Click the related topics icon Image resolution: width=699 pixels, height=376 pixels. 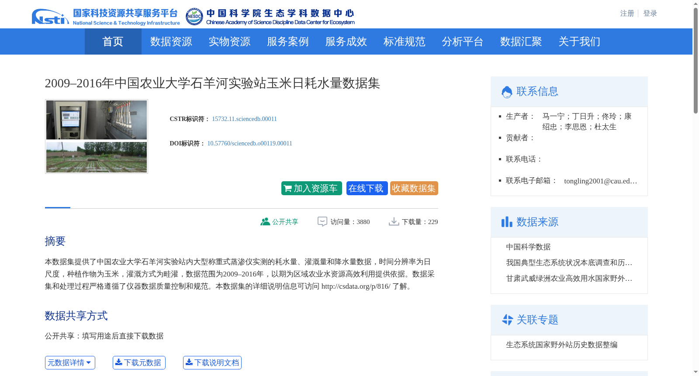point(507,320)
